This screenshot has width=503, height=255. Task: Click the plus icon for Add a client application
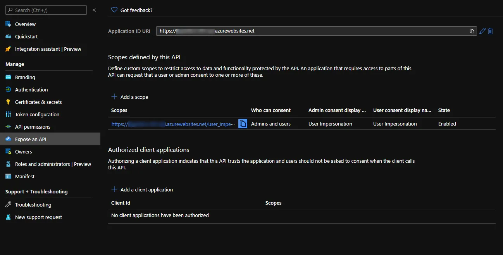(114, 190)
